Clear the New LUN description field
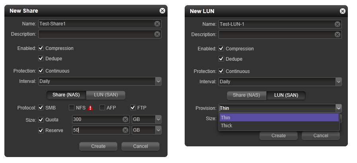 coord(337,34)
